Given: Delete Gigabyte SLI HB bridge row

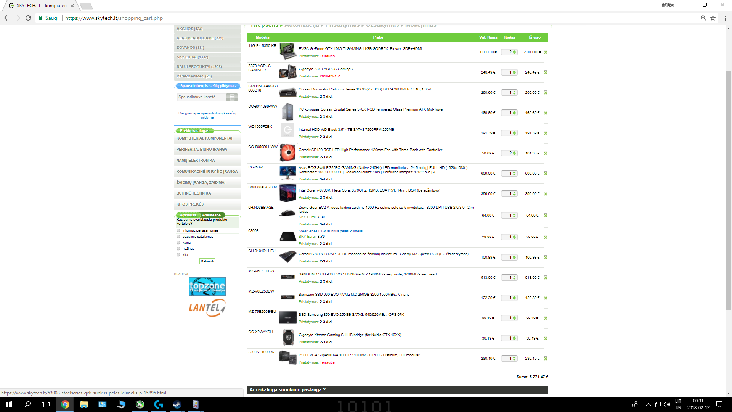Looking at the screenshot, I should tap(546, 338).
